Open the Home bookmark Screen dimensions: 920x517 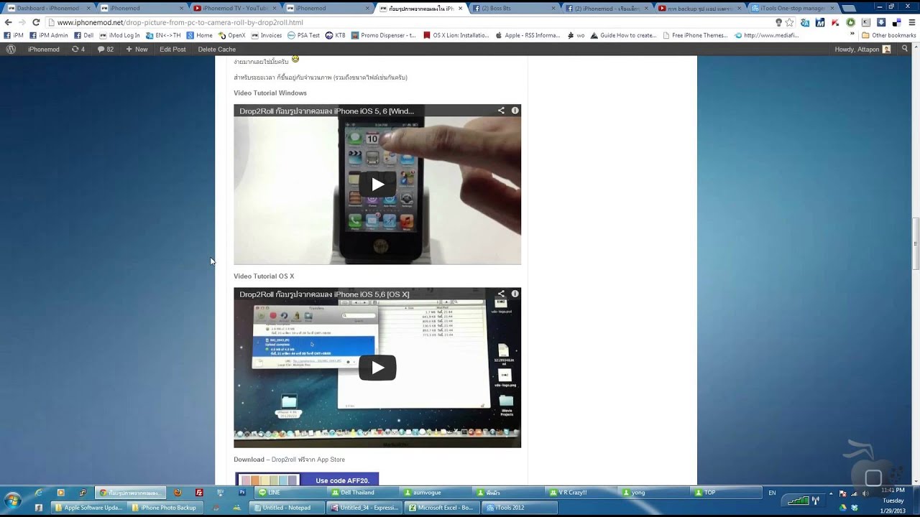click(200, 35)
